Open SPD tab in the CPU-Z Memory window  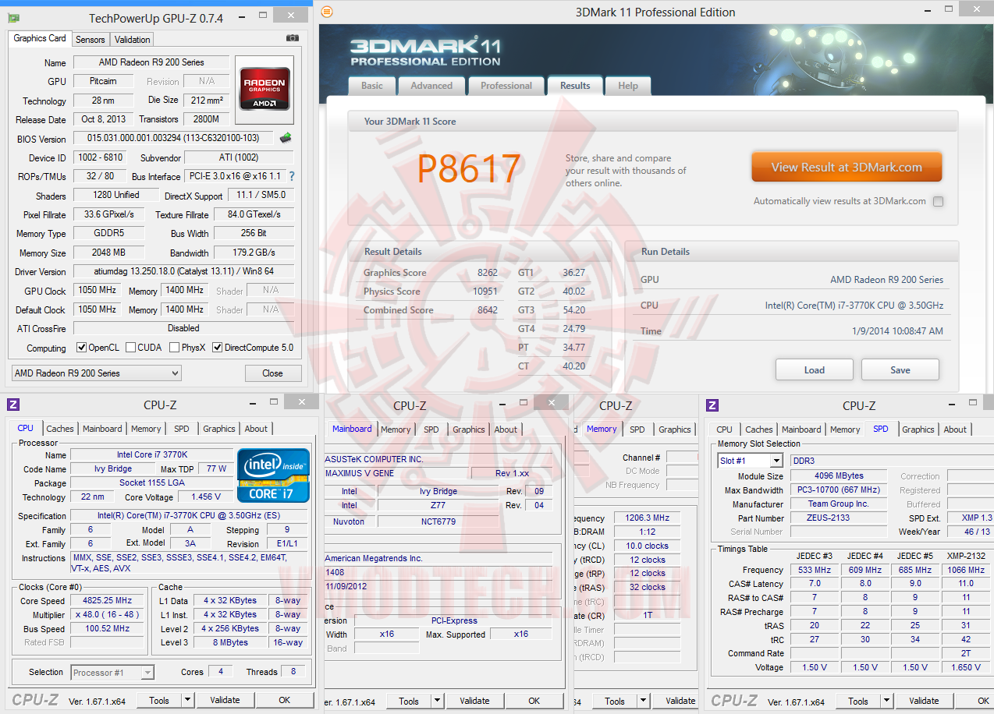click(637, 429)
